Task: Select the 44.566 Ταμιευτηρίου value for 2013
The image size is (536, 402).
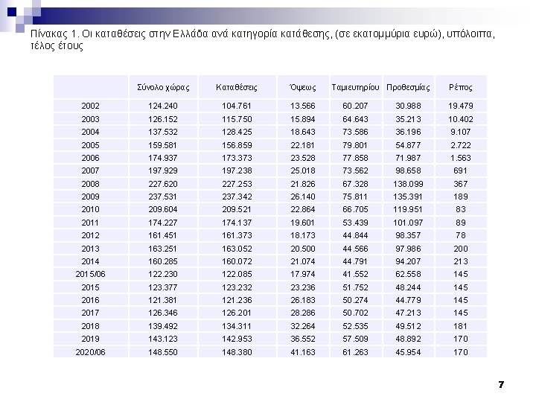Action: pos(356,249)
